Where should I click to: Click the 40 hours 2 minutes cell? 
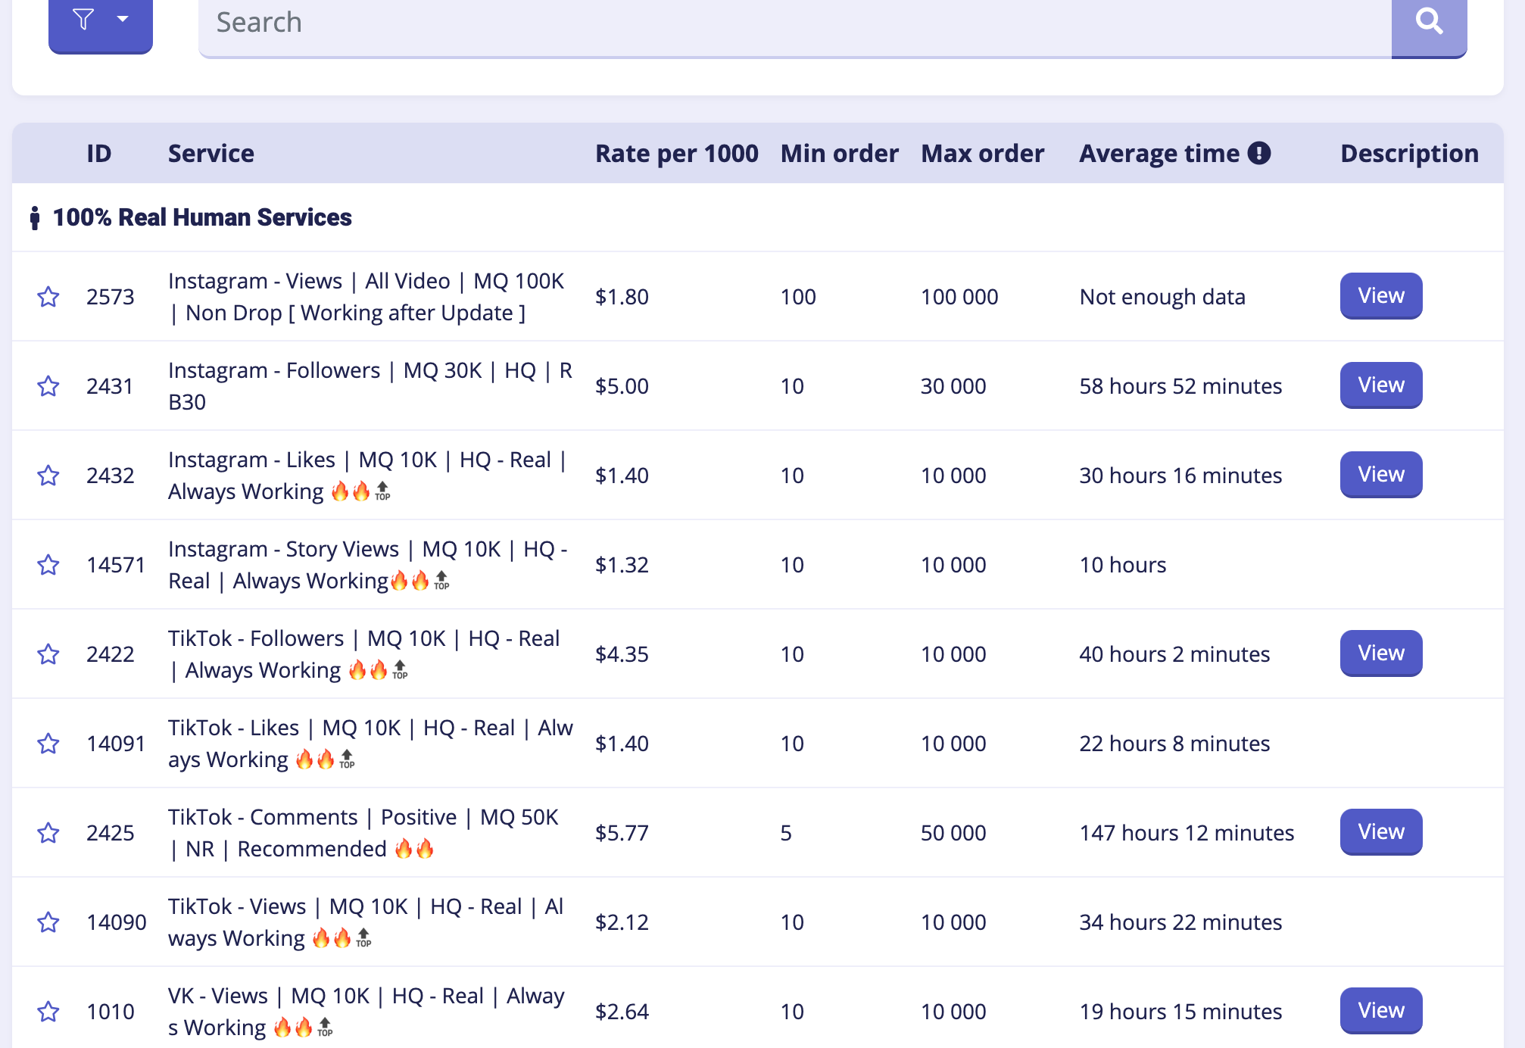1174,654
